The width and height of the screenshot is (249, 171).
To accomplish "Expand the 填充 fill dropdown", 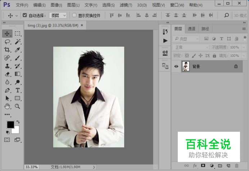I will pyautogui.click(x=244, y=56).
